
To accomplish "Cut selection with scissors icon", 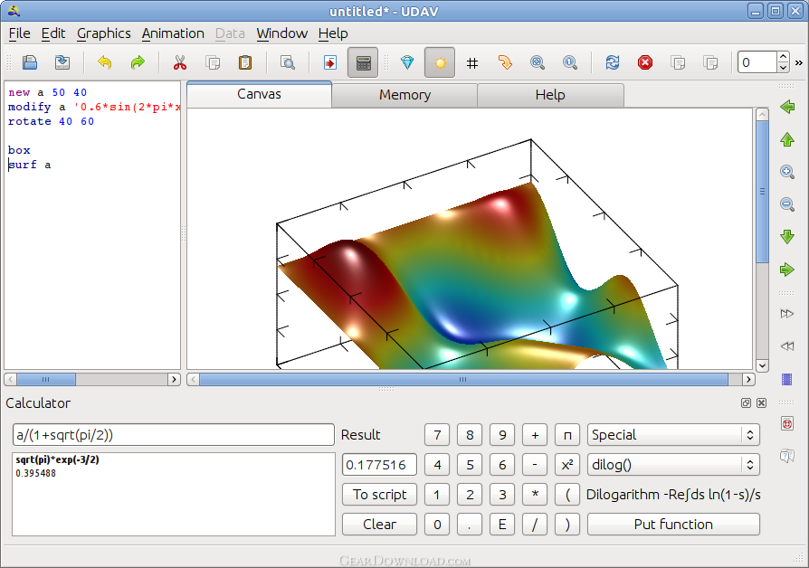I will [179, 63].
